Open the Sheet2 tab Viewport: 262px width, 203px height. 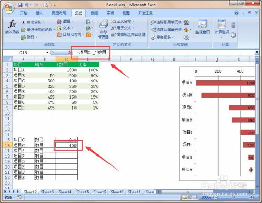coord(30,192)
